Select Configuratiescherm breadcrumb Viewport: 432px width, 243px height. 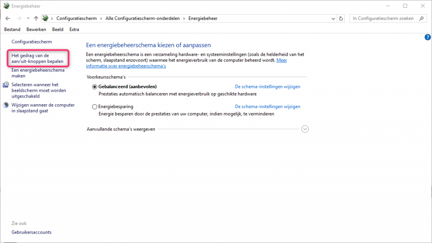click(76, 19)
